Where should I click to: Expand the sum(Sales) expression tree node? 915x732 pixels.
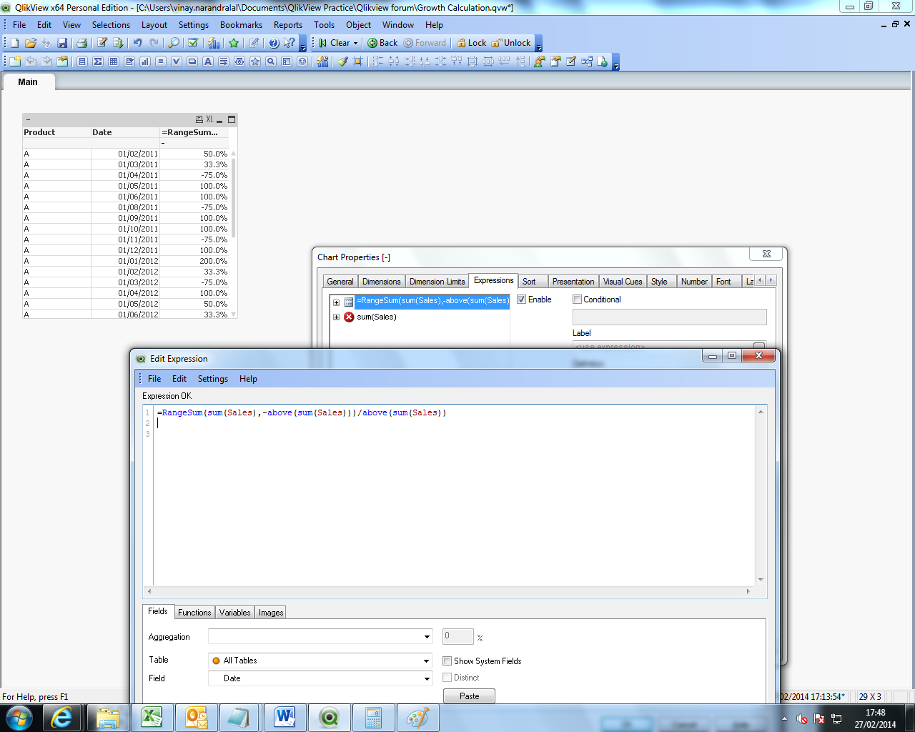[336, 317]
